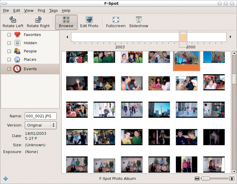Viewport: 237px width, 184px height.
Task: Click the scrollbar up arrow
Action: coord(234,53)
